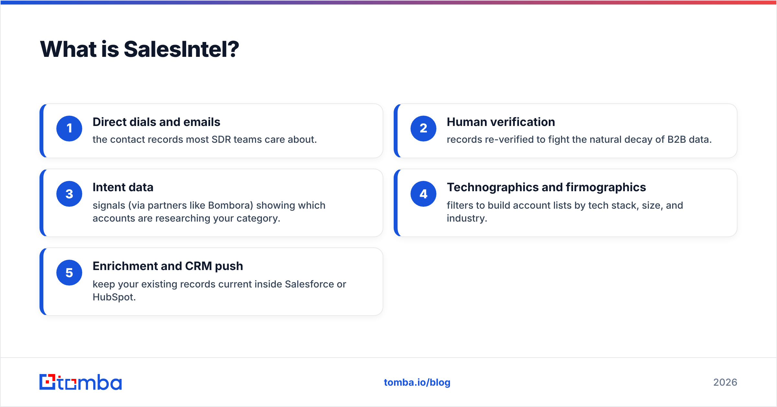Click the number 1 circle badge
The image size is (777, 407).
coord(69,129)
